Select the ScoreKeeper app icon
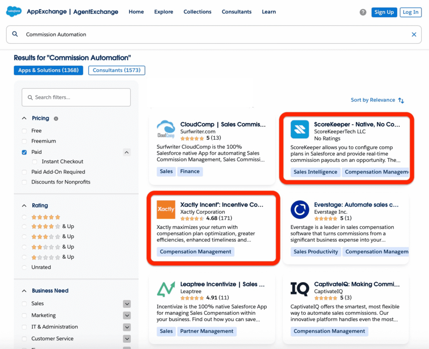 coord(300,129)
